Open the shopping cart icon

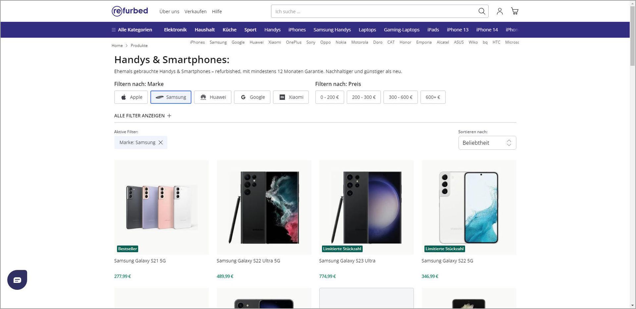pos(514,11)
